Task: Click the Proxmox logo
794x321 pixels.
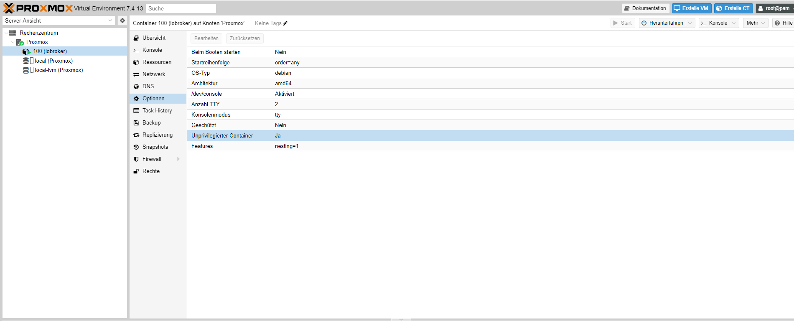Action: coord(38,8)
